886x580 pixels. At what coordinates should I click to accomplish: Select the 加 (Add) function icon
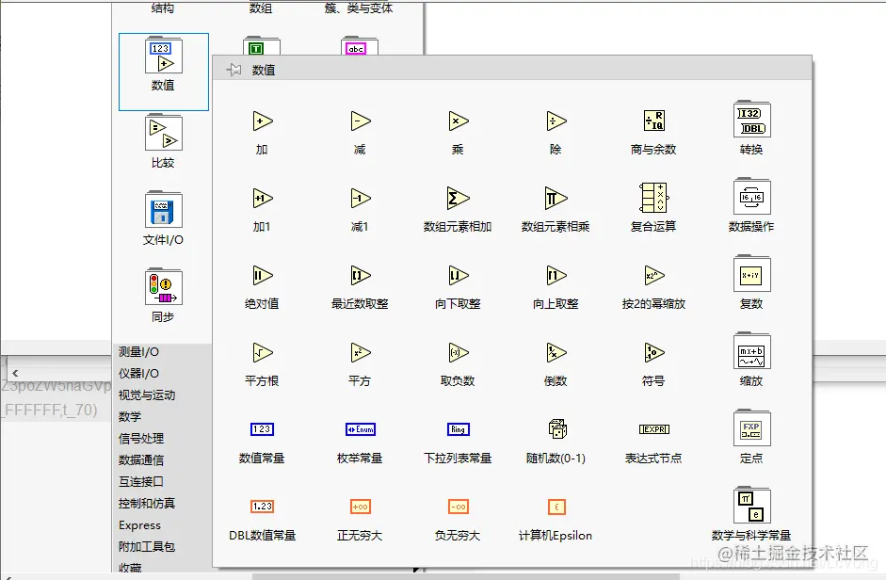click(x=261, y=121)
